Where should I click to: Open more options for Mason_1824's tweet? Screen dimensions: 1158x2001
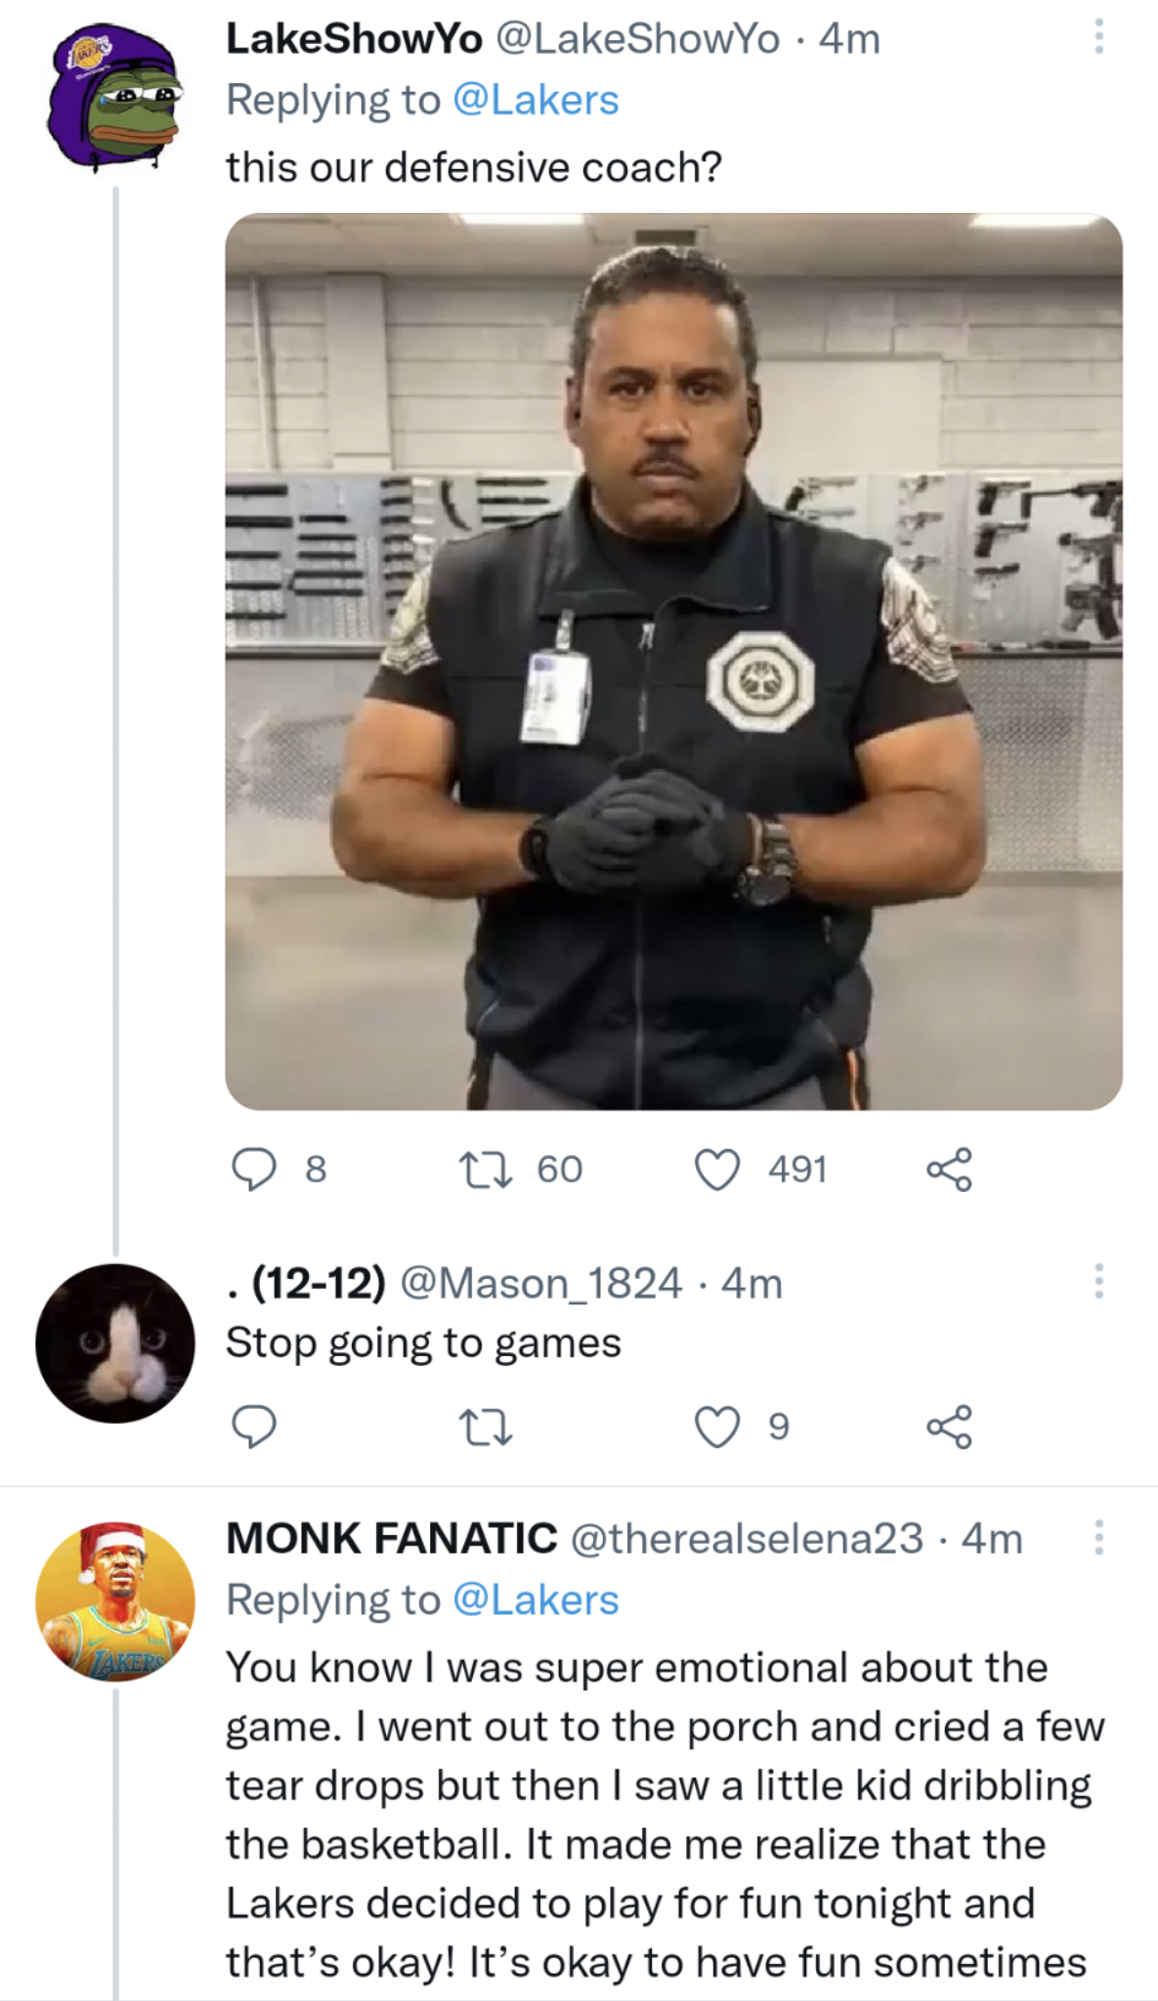click(x=1098, y=1281)
